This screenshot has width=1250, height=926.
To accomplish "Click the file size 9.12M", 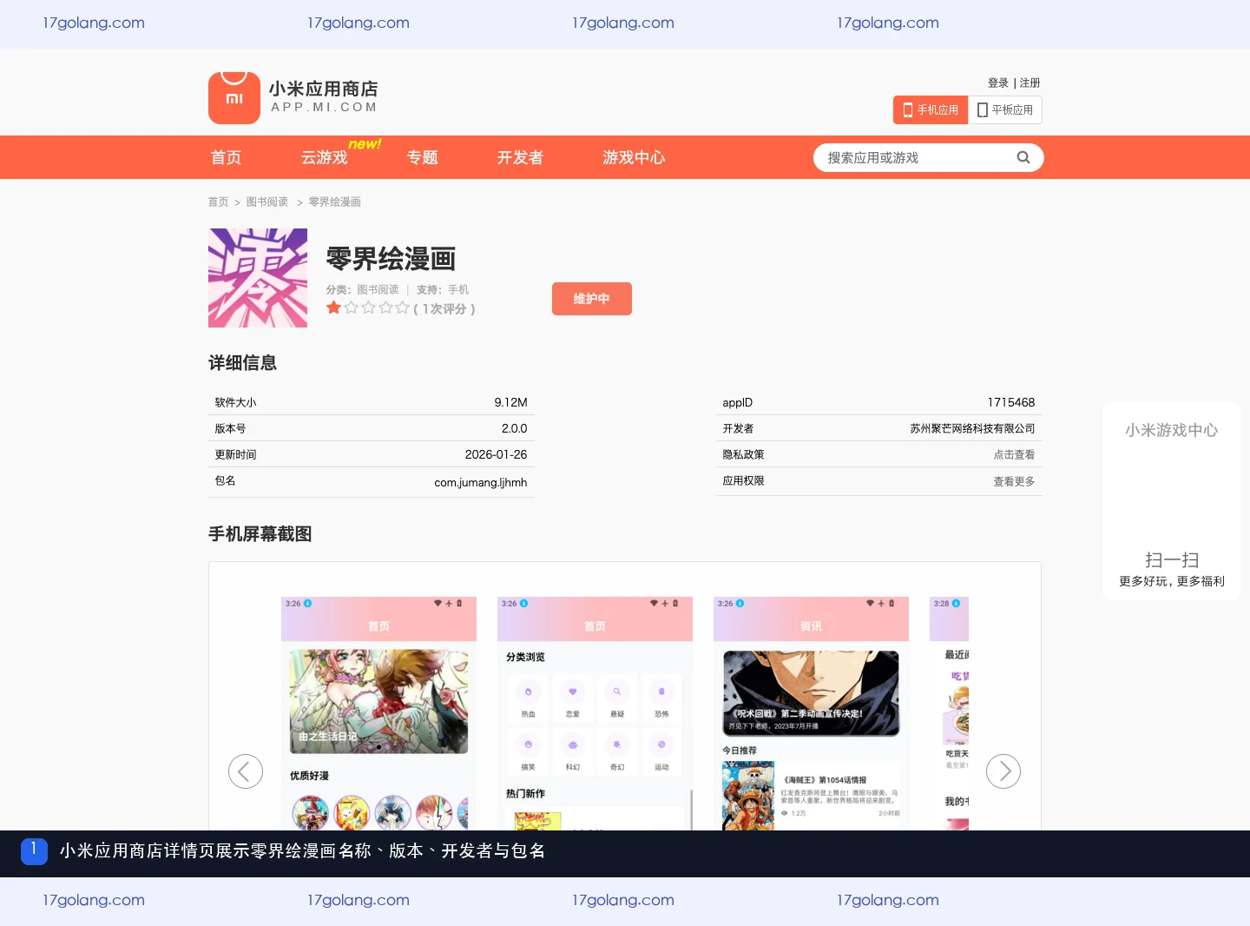I will (511, 402).
